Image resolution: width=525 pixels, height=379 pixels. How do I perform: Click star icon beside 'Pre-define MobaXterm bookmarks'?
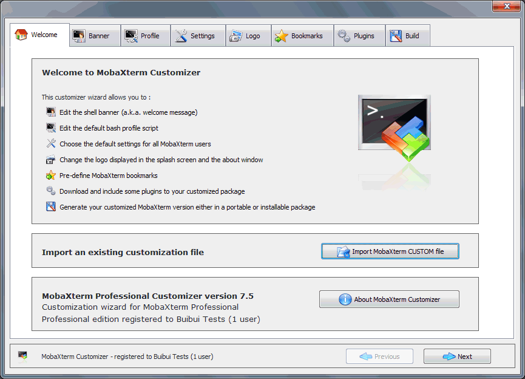(x=50, y=176)
